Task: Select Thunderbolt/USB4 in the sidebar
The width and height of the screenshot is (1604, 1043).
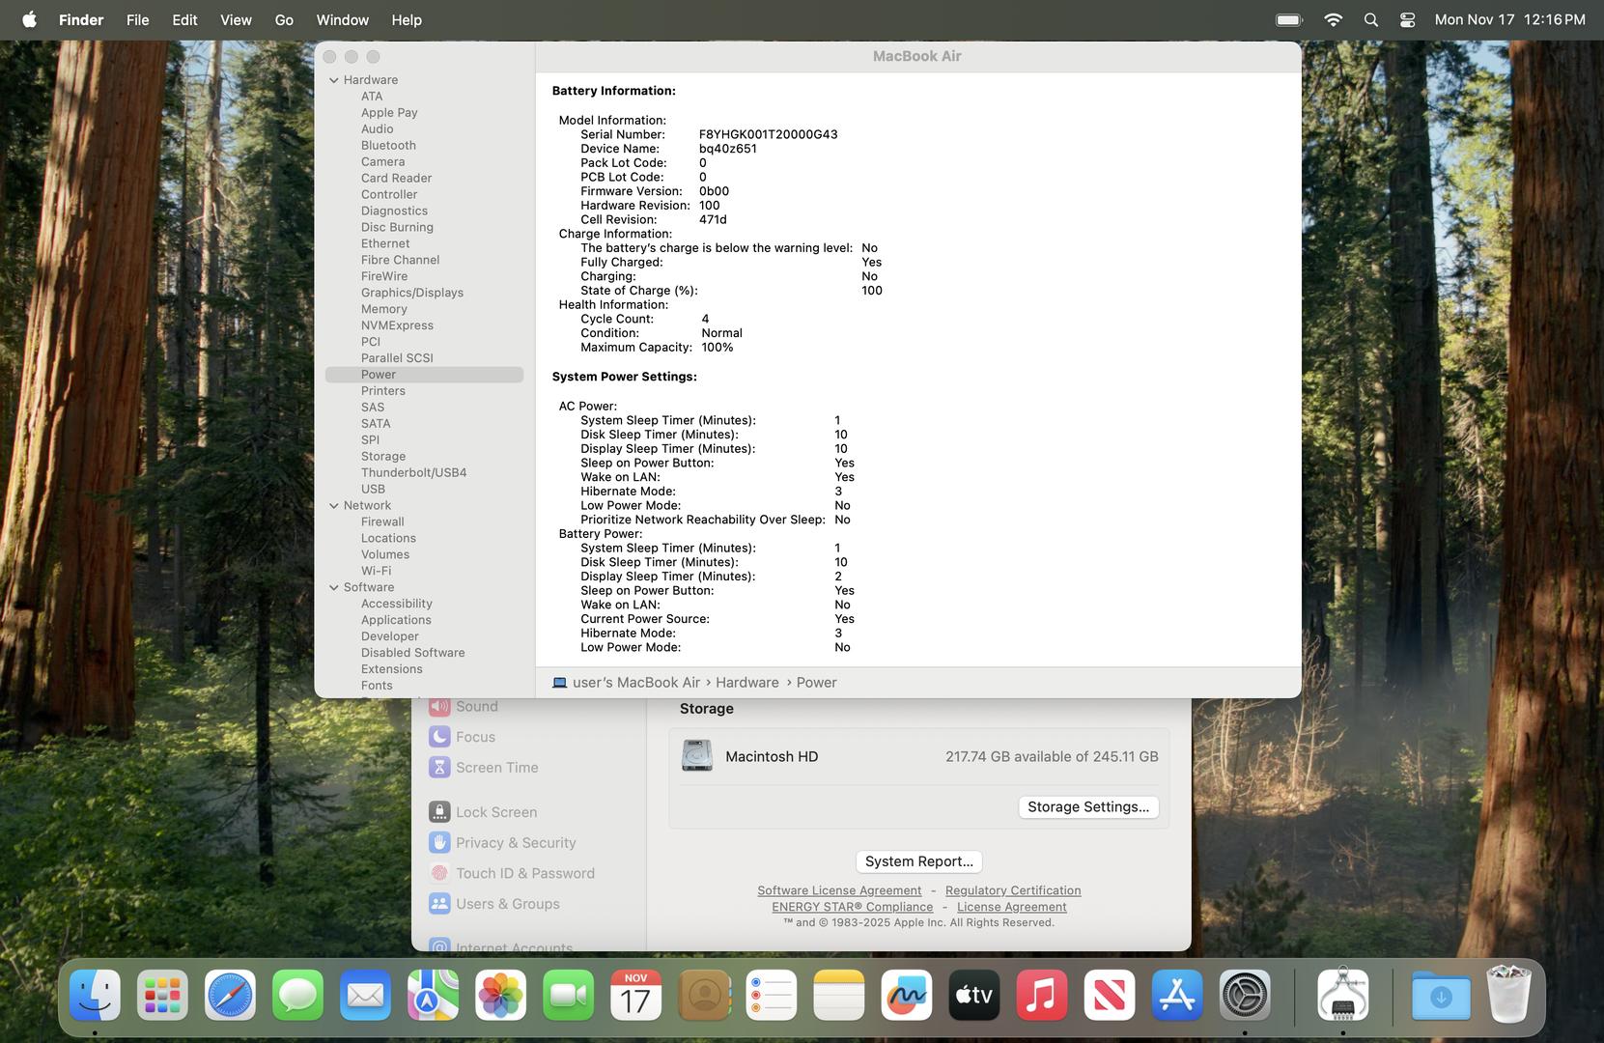Action: 413,473
